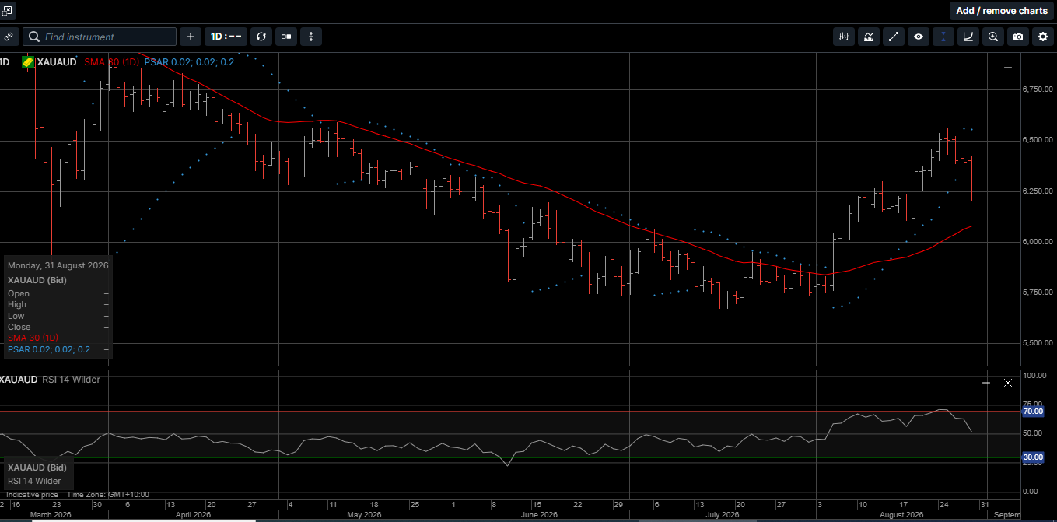Click the chain link icon beside the search box
Image resolution: width=1057 pixels, height=522 pixels.
tap(8, 37)
